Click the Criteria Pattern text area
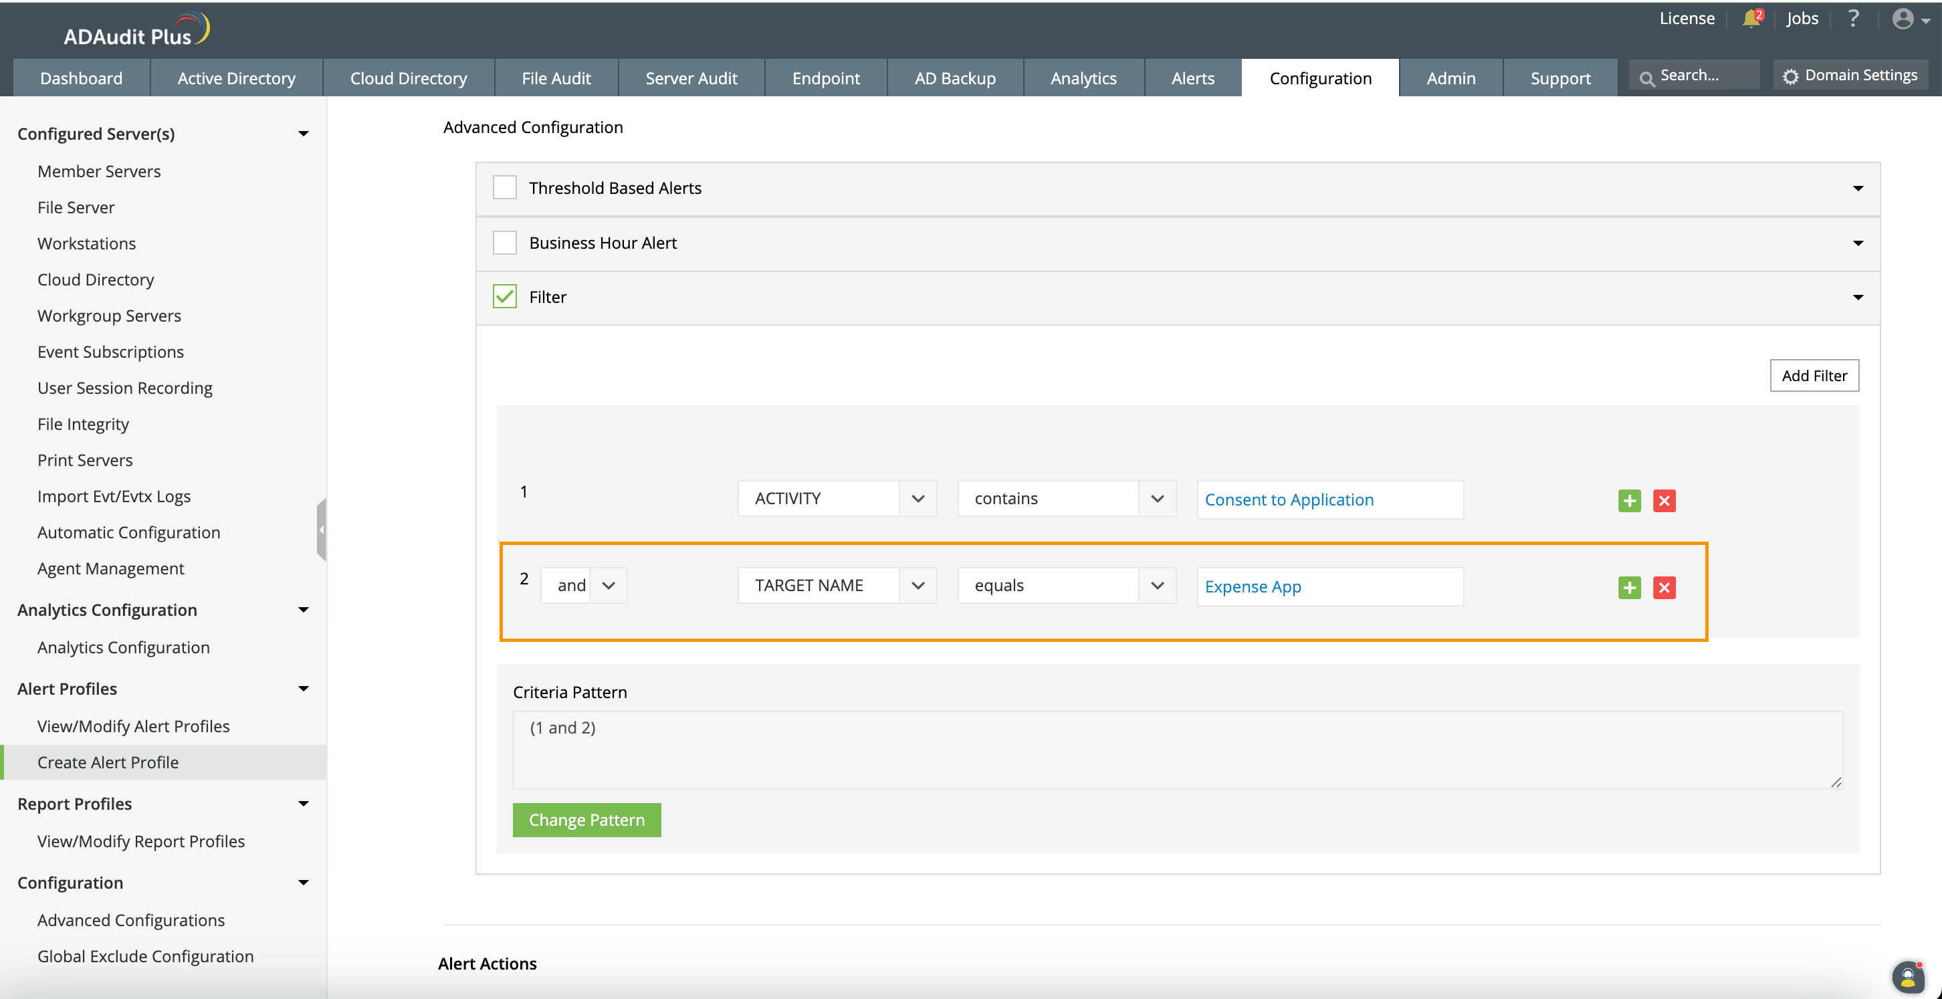Viewport: 1942px width, 999px height. click(x=1176, y=750)
